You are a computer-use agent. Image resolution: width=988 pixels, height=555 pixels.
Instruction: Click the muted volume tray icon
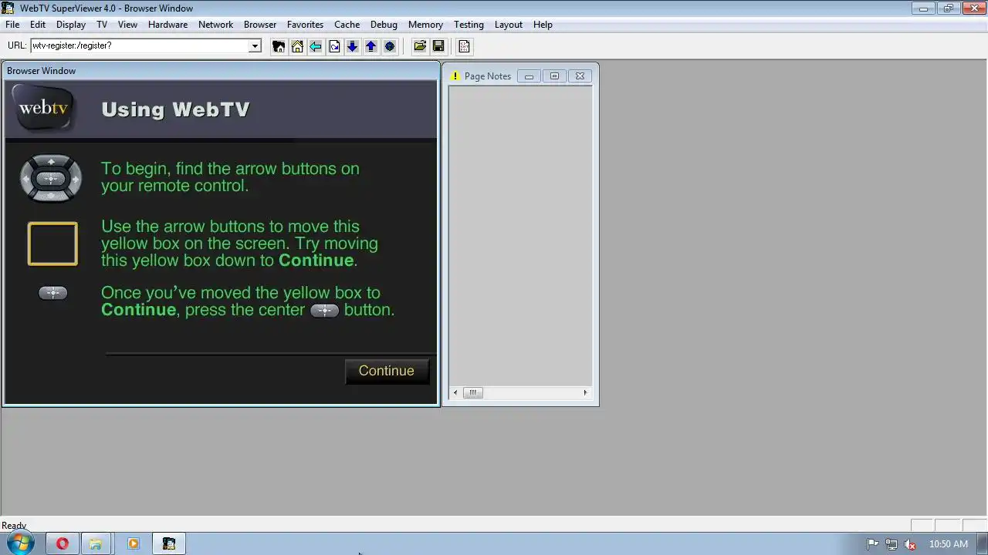910,544
